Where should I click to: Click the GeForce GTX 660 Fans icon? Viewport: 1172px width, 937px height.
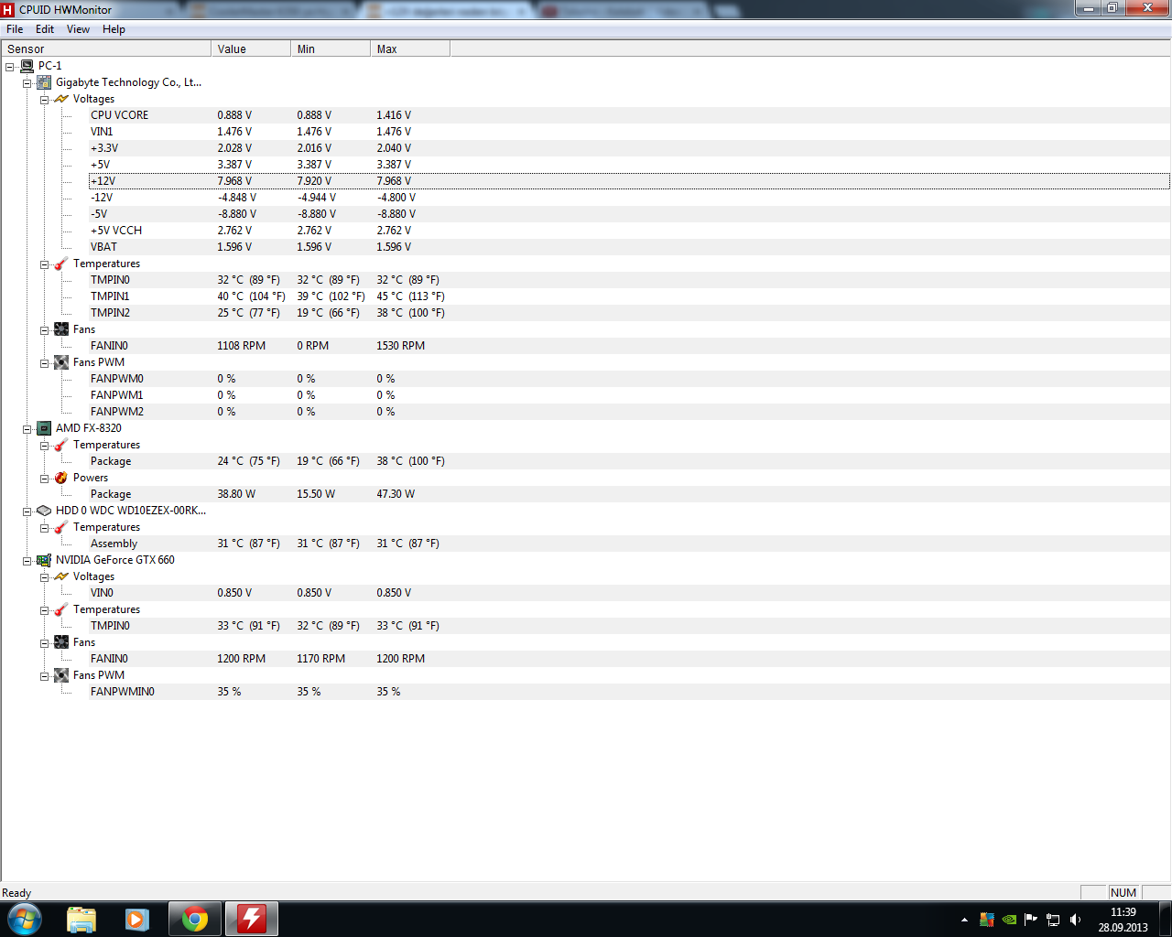[x=61, y=642]
